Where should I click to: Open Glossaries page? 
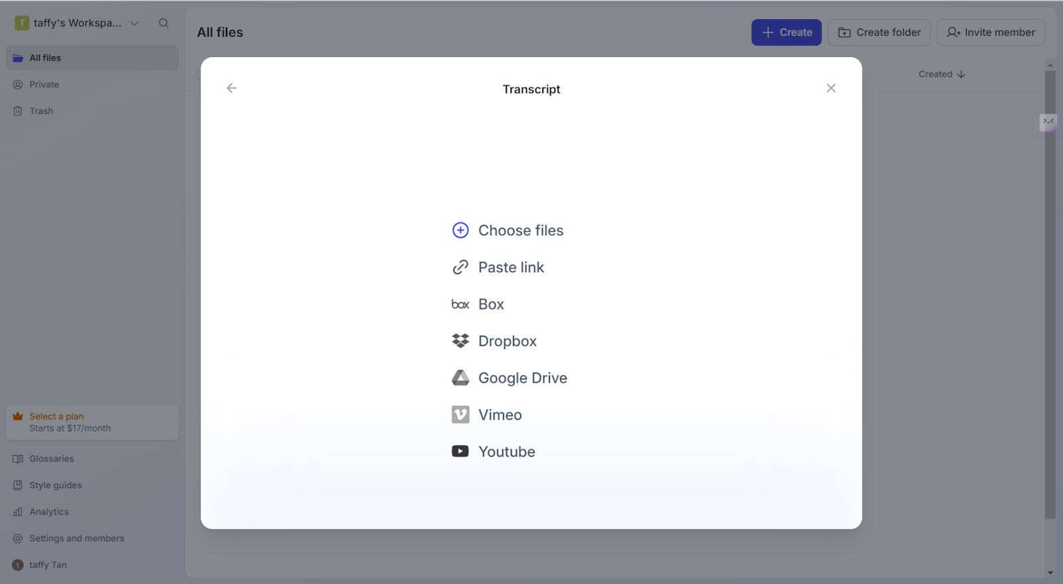coord(92,459)
